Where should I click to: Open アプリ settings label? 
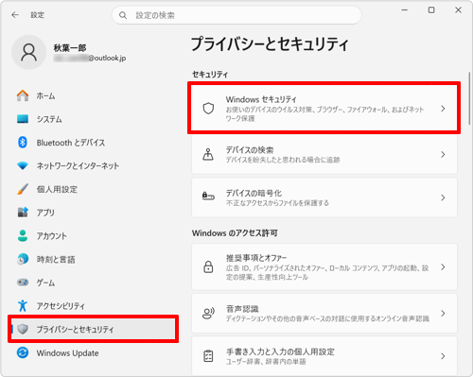point(45,213)
